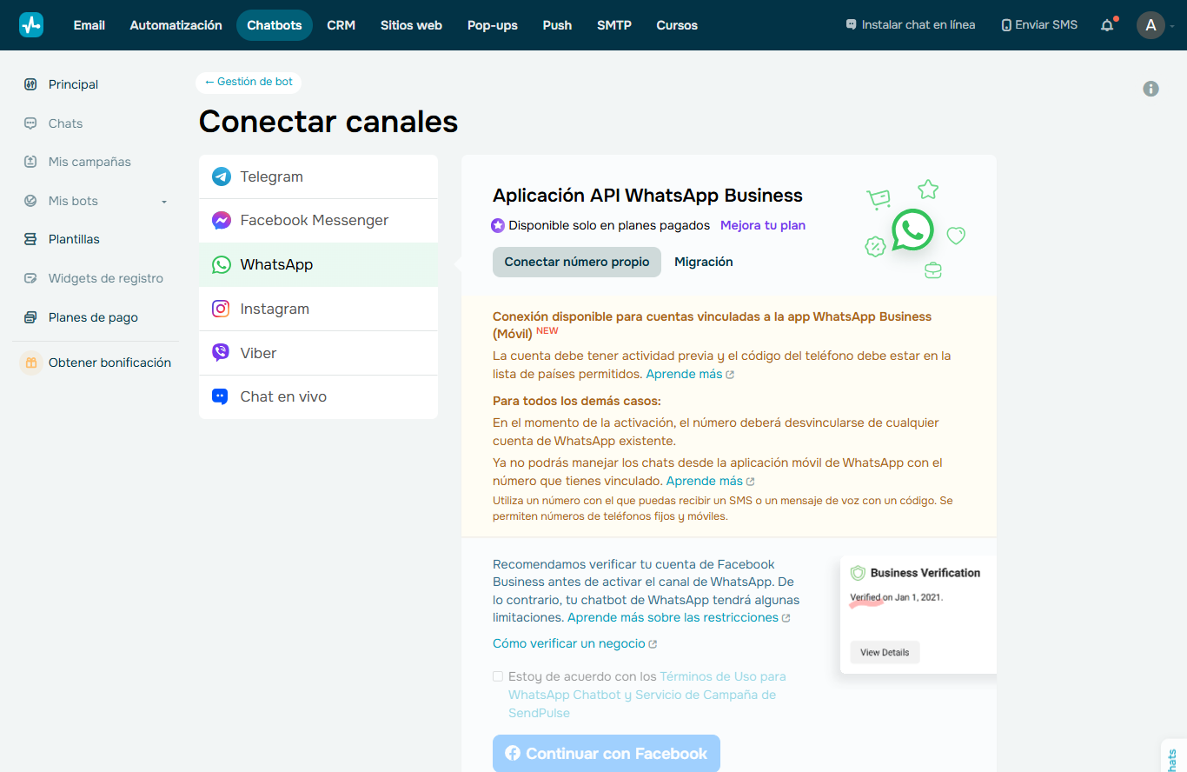
Task: Open the Pop-ups menu
Action: pos(493,25)
